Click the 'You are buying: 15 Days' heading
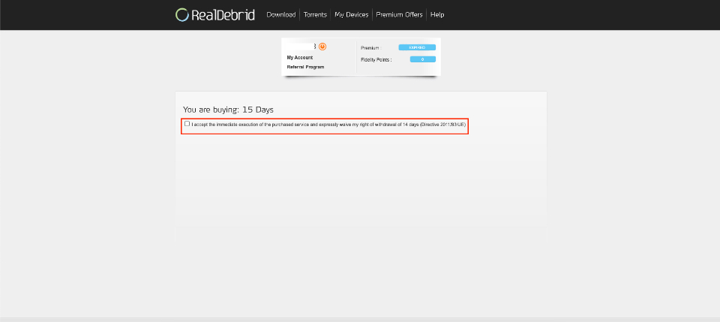The width and height of the screenshot is (720, 322). [x=228, y=110]
